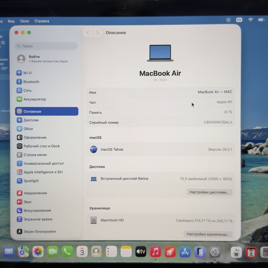Open Contacts from the Dock
The width and height of the screenshot is (268, 268).
tap(97, 252)
